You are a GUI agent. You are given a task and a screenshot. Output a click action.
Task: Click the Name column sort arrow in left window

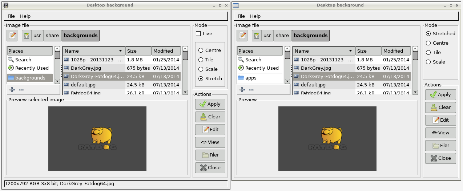click(x=120, y=51)
